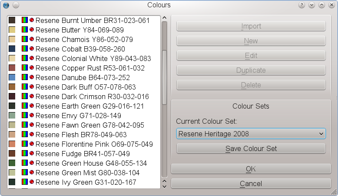Click the RGB stripe icon beside Resene Fudge
Screen dimensions: 338x196
[25, 154]
